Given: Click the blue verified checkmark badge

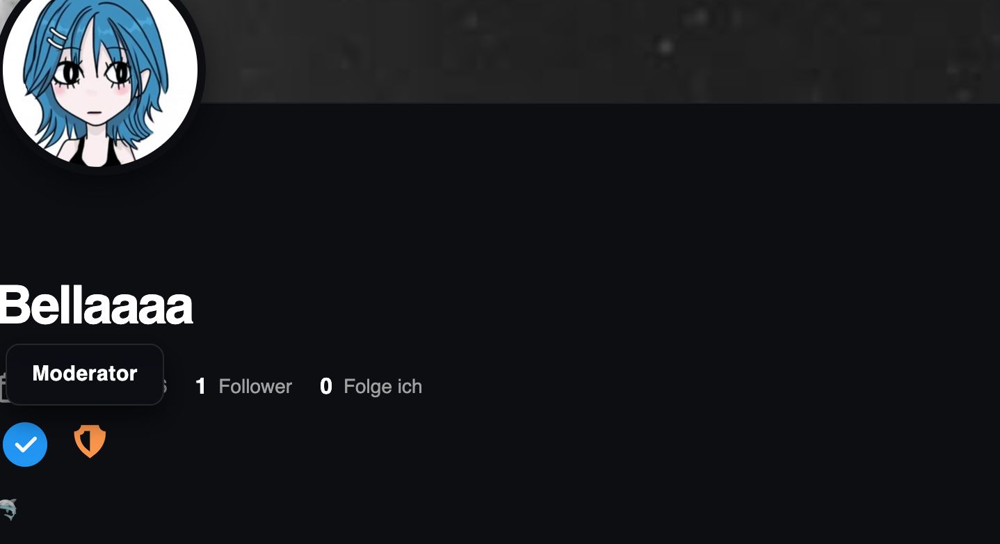Looking at the screenshot, I should click(25, 445).
